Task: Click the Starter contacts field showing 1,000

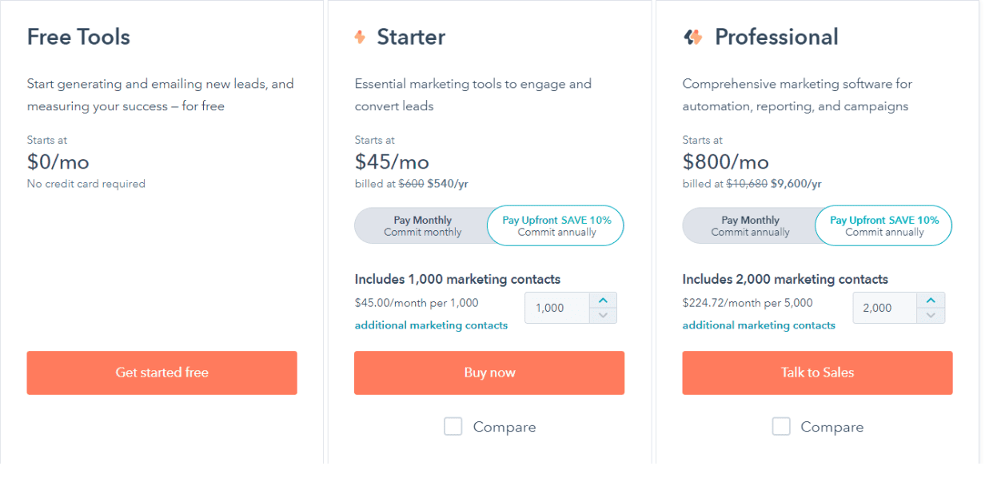Action: [557, 308]
